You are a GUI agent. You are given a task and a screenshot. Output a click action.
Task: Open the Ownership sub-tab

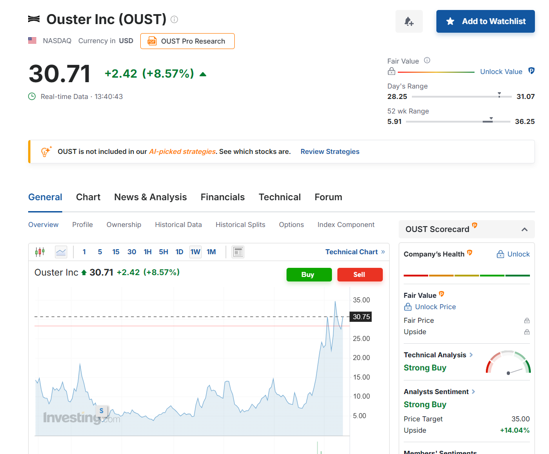pyautogui.click(x=124, y=225)
